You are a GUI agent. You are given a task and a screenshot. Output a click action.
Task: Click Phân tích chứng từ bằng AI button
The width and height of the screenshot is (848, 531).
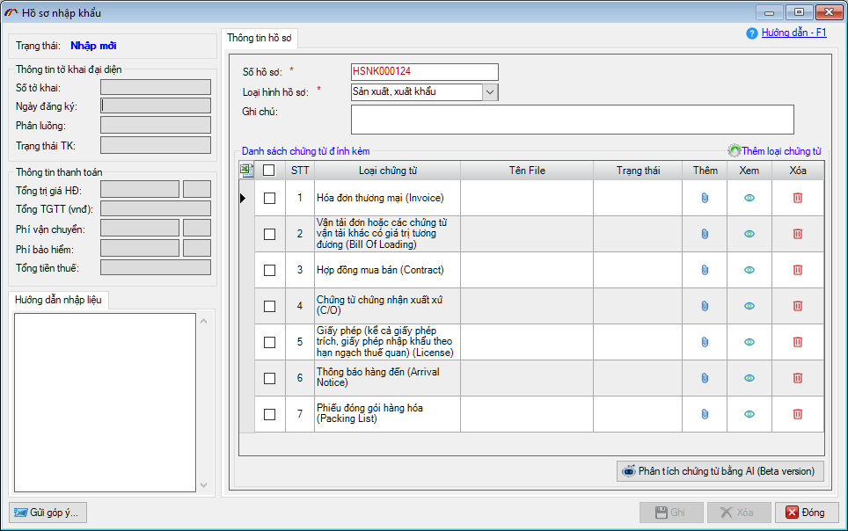pyautogui.click(x=720, y=471)
